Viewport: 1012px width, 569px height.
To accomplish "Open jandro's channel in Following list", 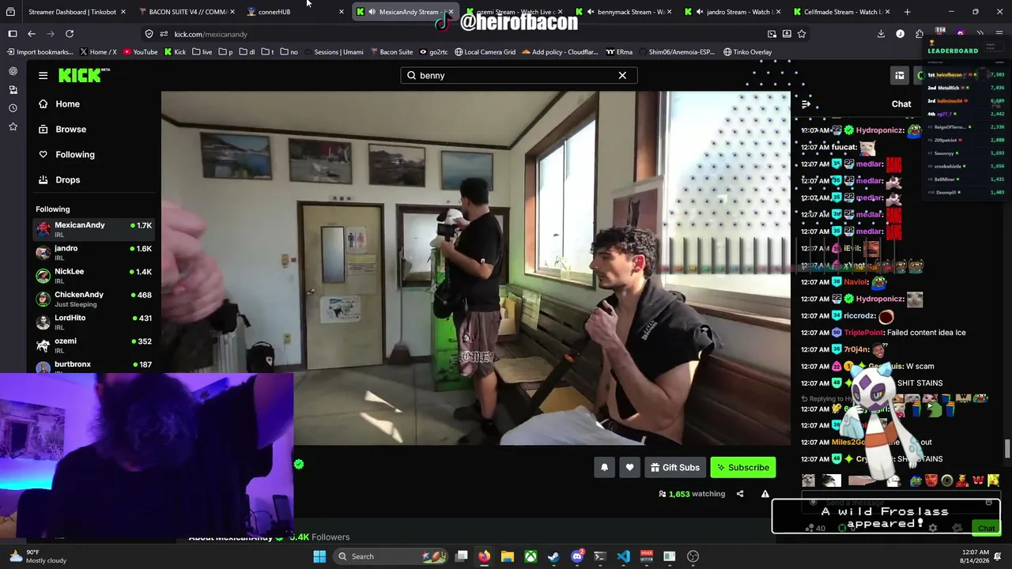I will coord(94,252).
